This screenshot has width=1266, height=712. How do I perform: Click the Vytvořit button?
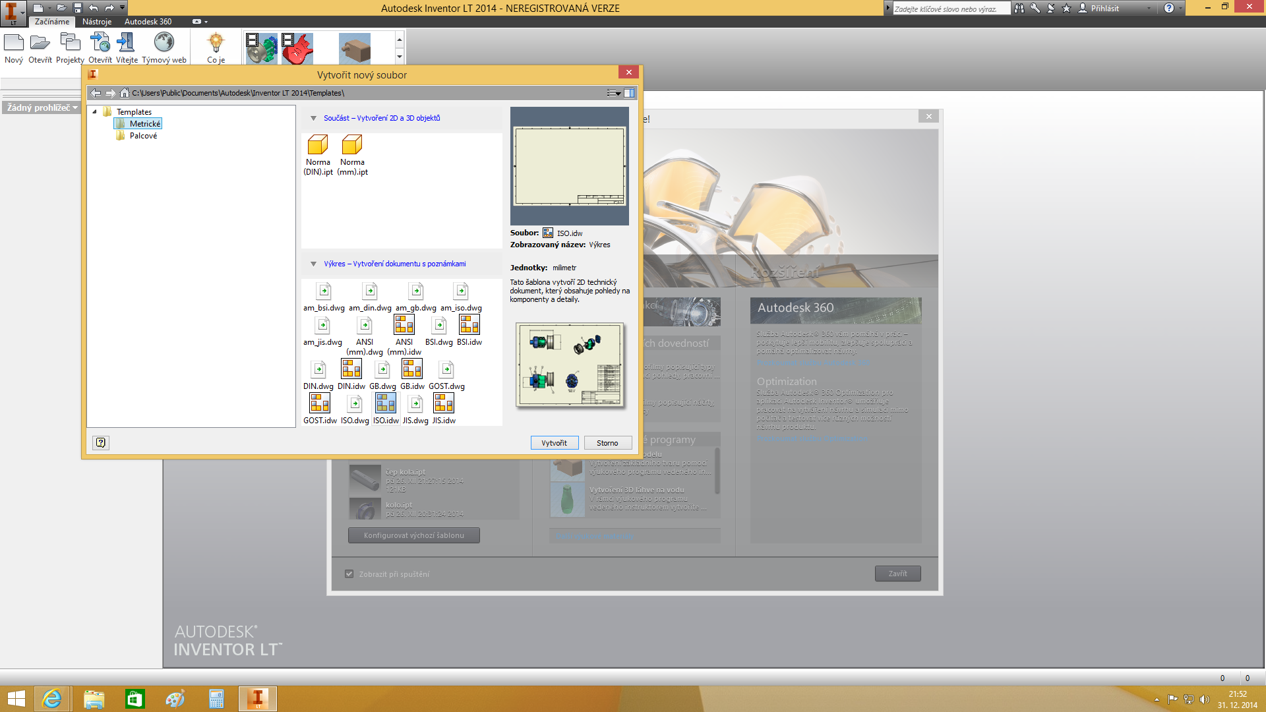point(555,443)
